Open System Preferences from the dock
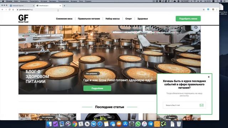 click(131, 124)
